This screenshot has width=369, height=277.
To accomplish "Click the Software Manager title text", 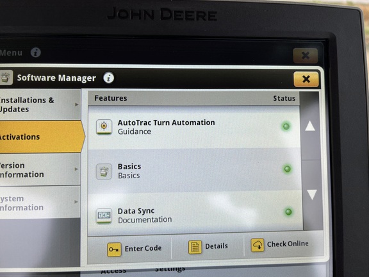I will point(56,78).
